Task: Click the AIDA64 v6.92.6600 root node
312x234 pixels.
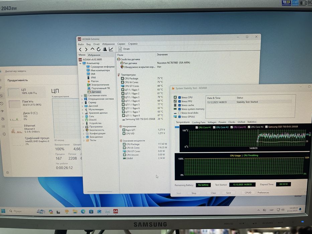Action: click(90, 59)
